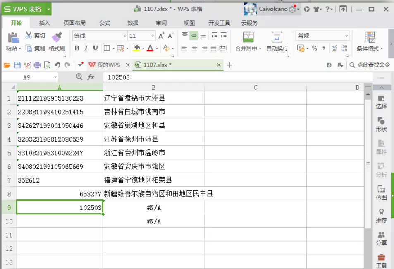Click the Cut scissors icon
The width and height of the screenshot is (394, 269).
click(x=29, y=35)
